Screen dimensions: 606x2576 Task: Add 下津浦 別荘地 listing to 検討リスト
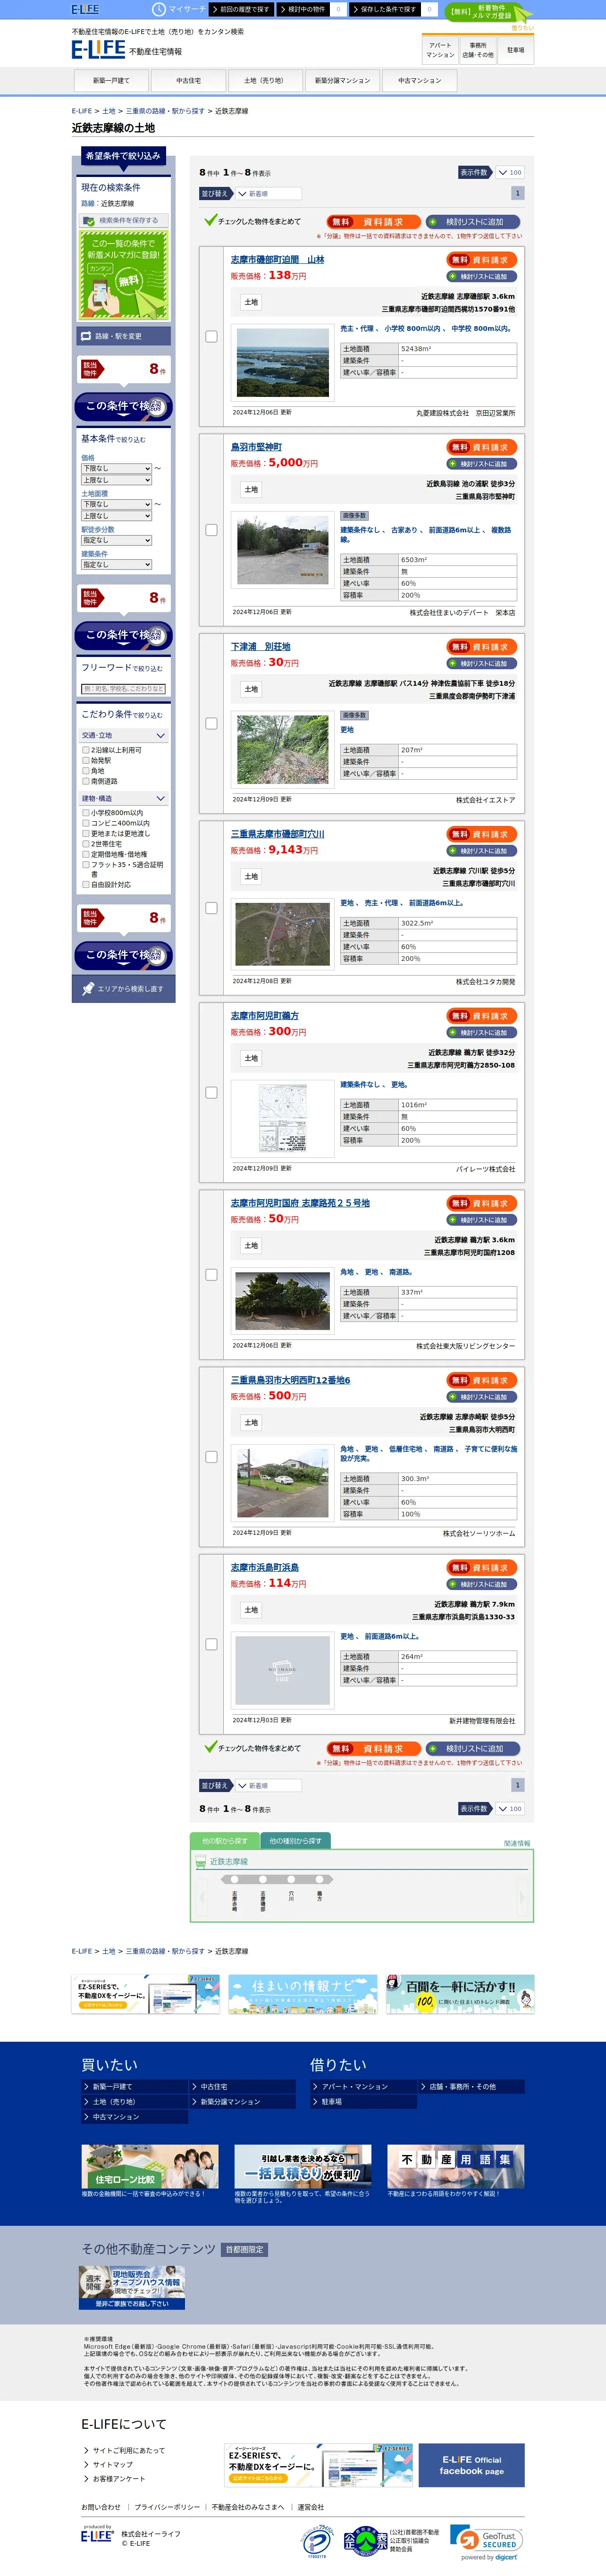483,663
